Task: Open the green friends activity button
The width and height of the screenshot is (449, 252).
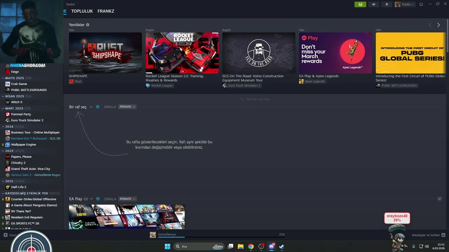Action: point(360,5)
